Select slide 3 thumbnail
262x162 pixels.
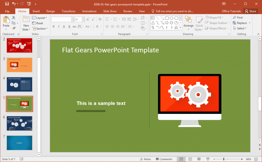pos(19,65)
